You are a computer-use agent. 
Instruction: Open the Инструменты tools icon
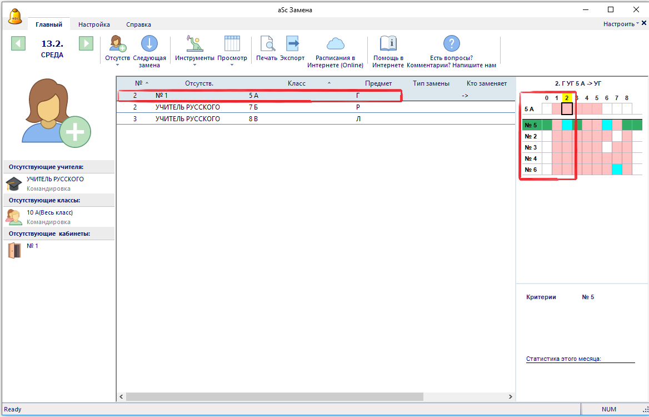point(194,44)
